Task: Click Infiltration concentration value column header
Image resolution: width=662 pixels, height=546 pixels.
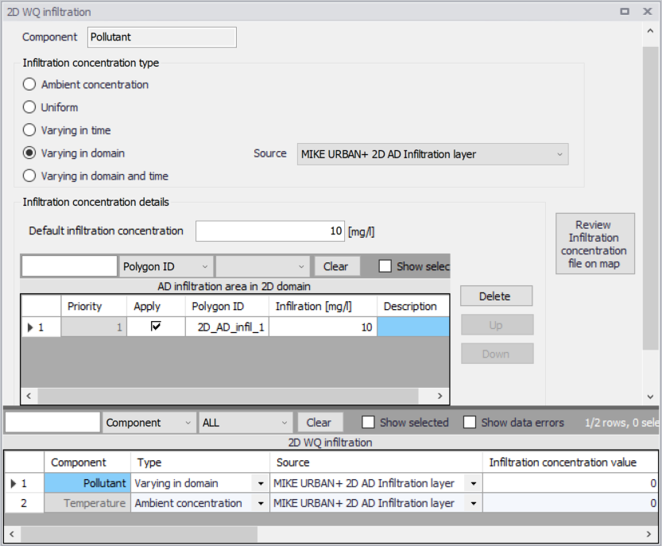Action: tap(570, 463)
